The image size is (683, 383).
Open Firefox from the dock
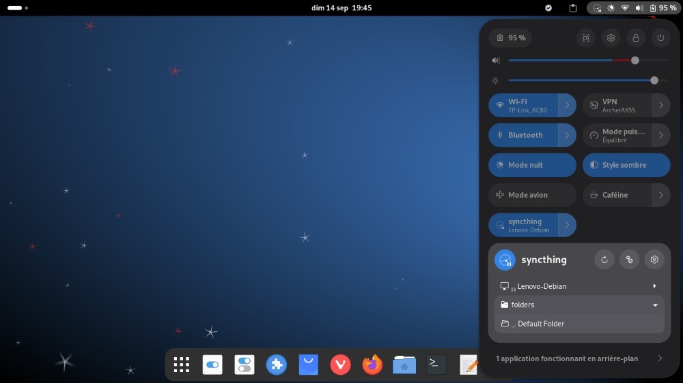point(372,365)
